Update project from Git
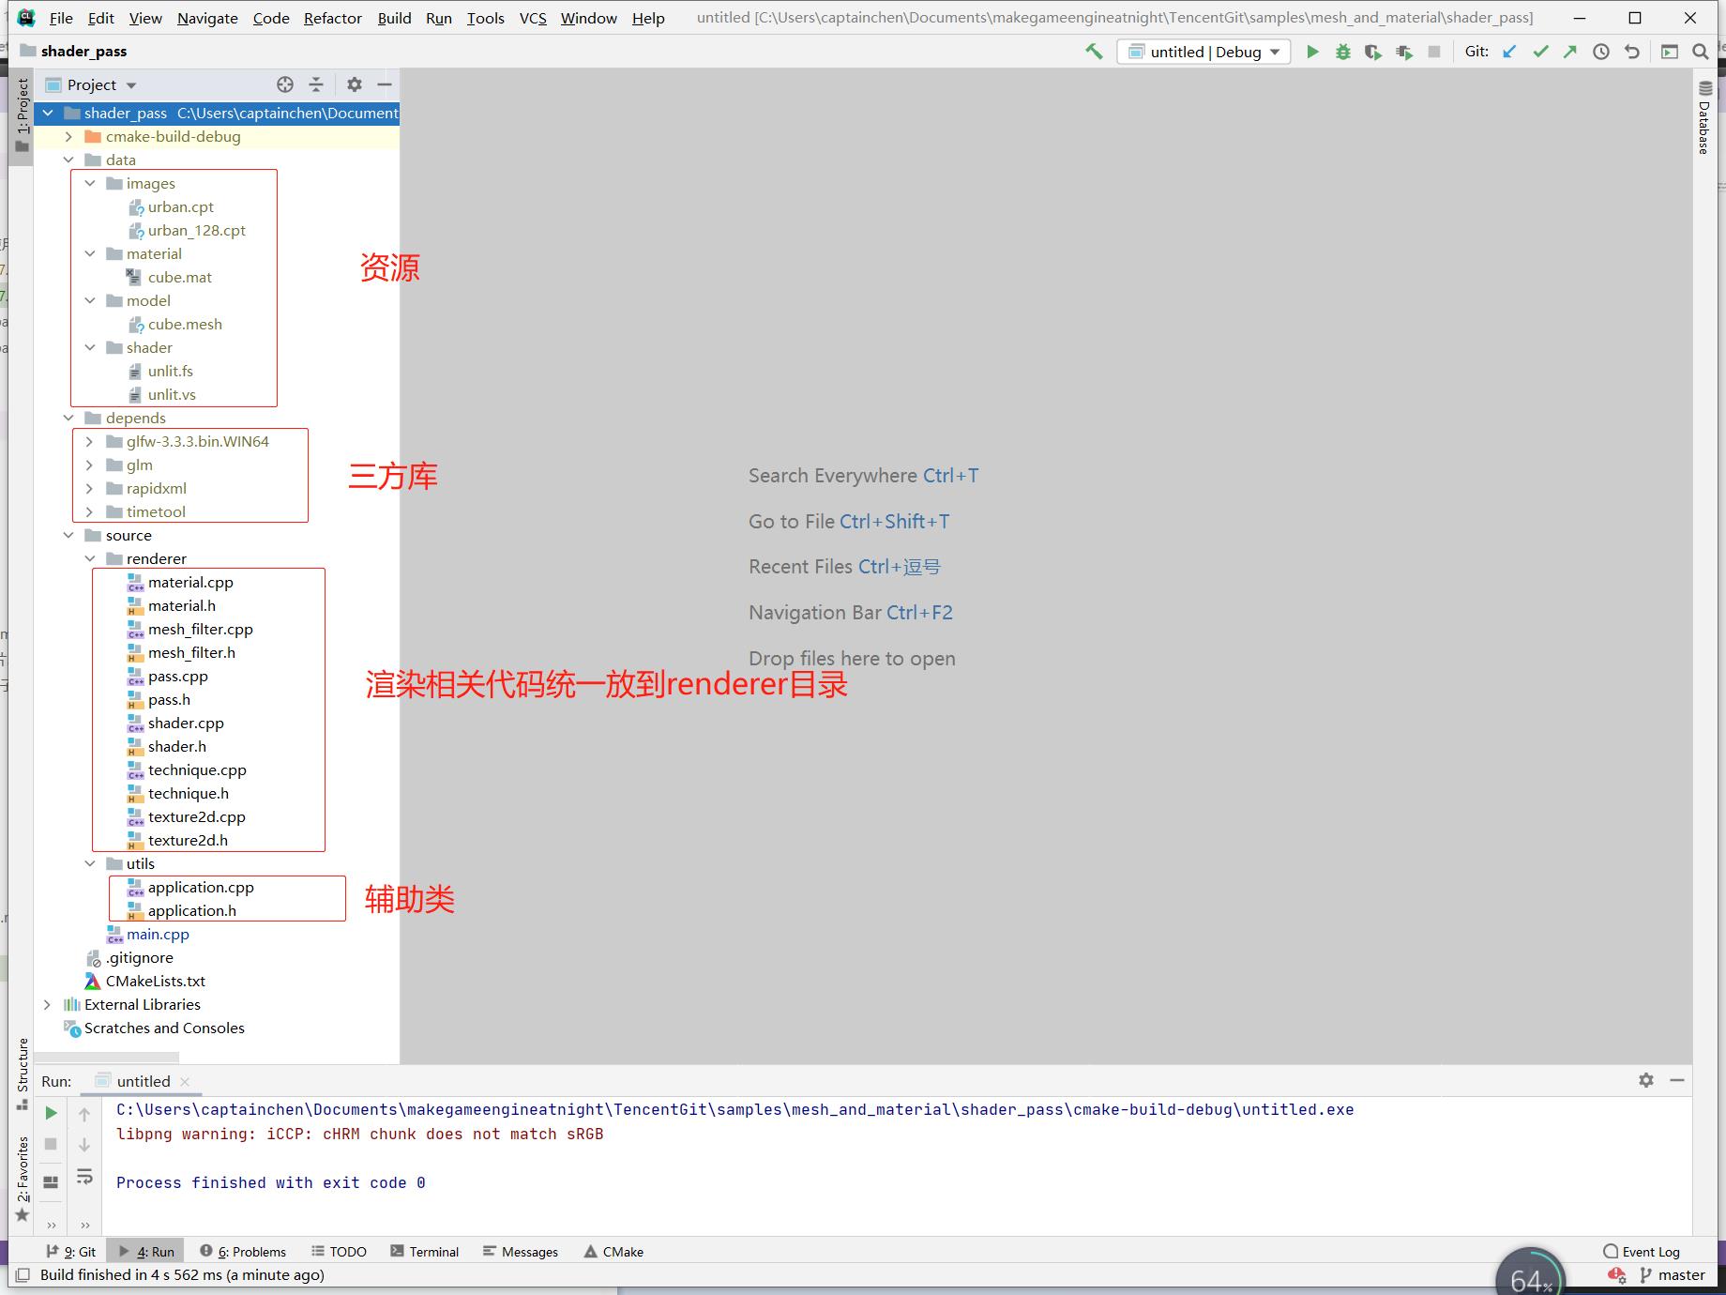1726x1295 pixels. [x=1509, y=52]
